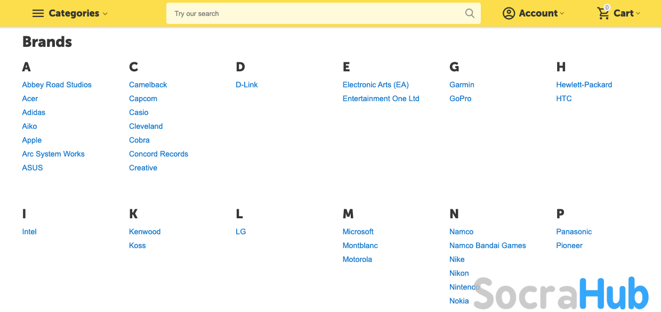Open the D-Link brand link

tap(247, 85)
